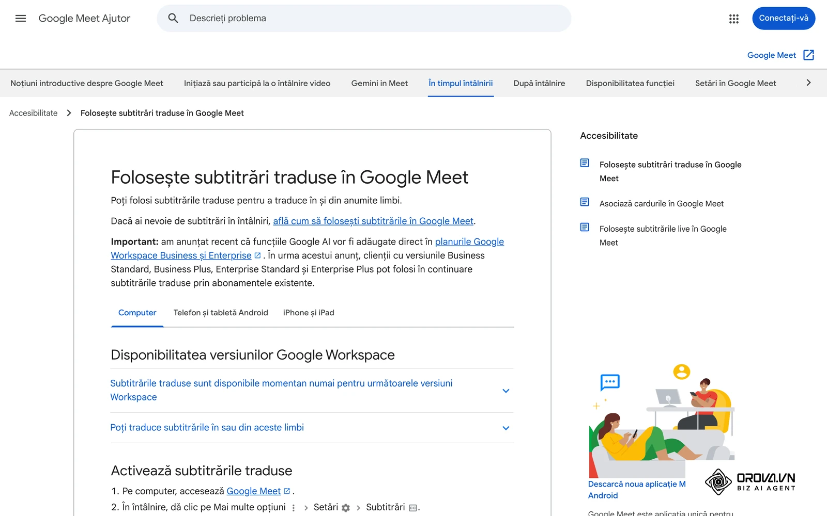
Task: Click article icon beside Folosește subtitrări traduse
Action: pyautogui.click(x=585, y=163)
